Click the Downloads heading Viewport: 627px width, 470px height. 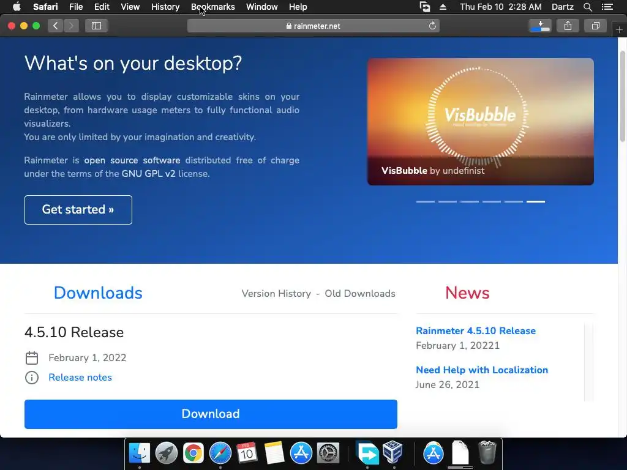tap(98, 293)
